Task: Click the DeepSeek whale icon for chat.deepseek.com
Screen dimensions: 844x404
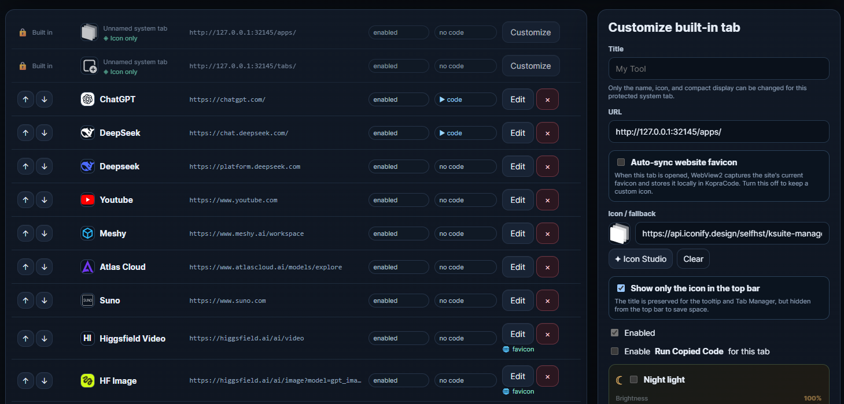Action: 87,133
